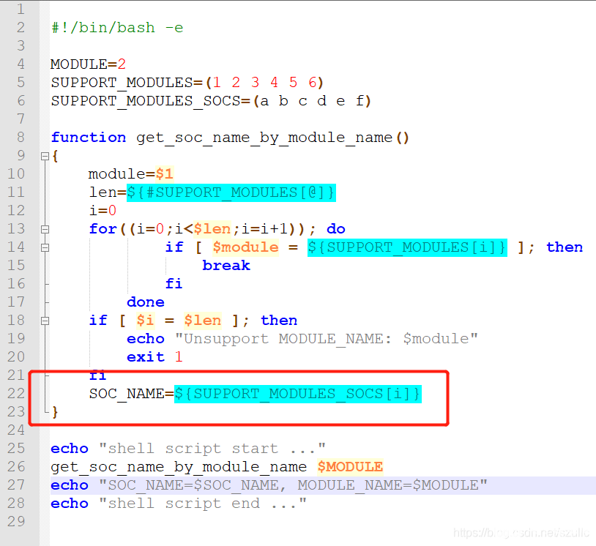
Task: Collapse the fold marker on line 14
Action: point(45,247)
